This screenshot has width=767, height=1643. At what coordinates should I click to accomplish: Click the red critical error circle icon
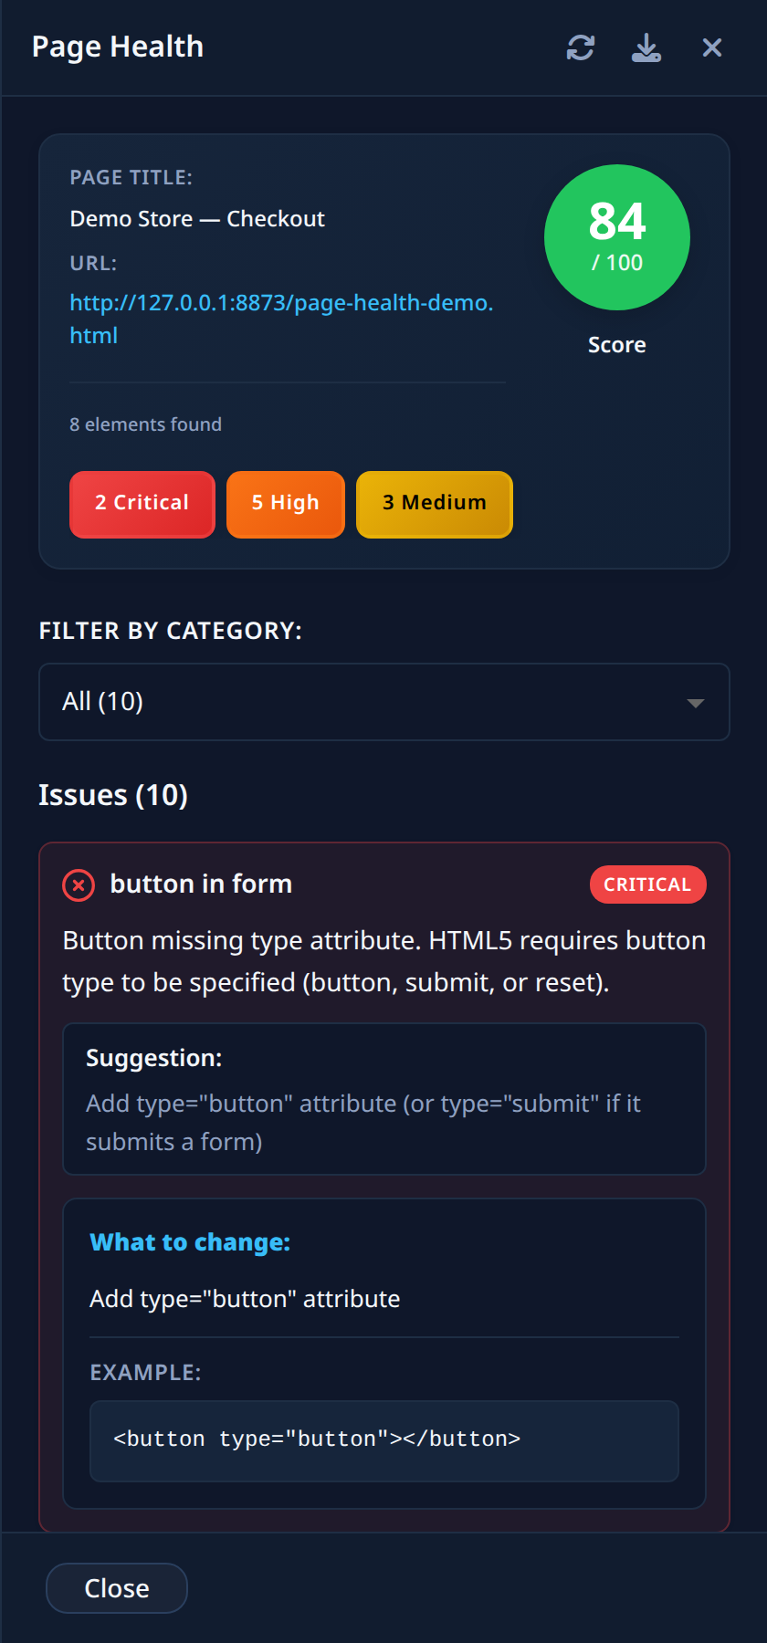pos(79,884)
